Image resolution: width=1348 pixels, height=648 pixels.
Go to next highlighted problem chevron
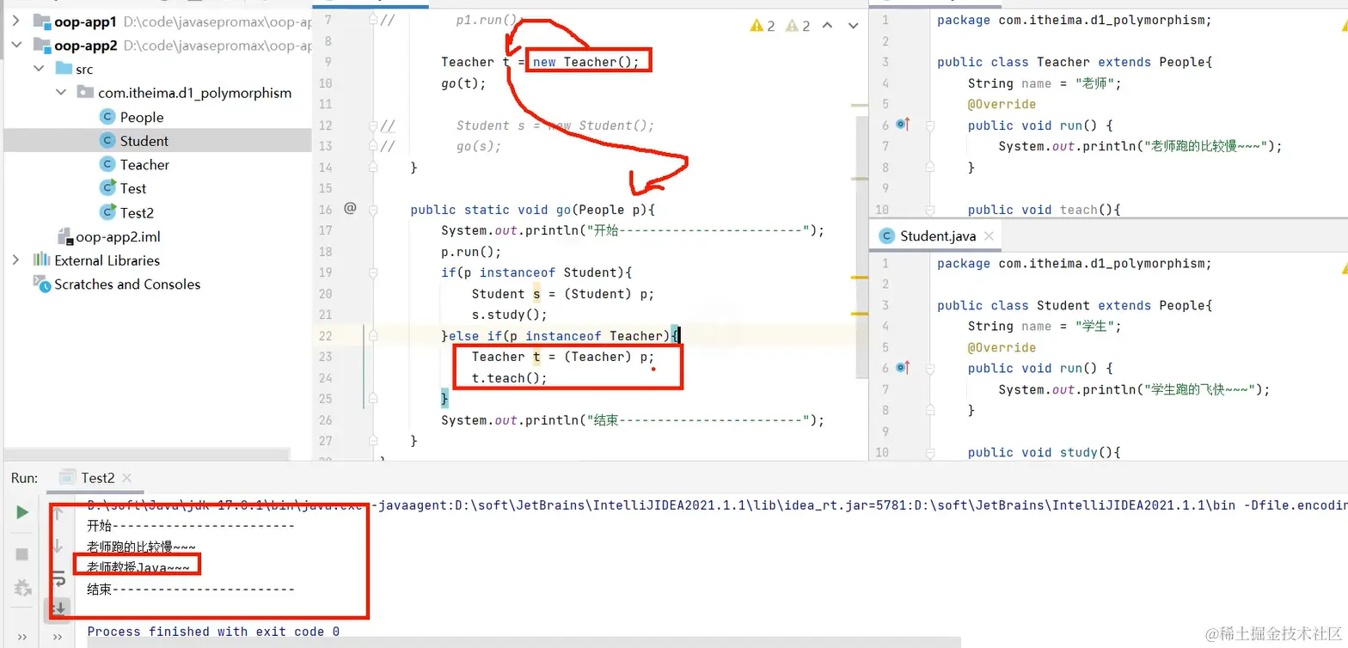(853, 26)
